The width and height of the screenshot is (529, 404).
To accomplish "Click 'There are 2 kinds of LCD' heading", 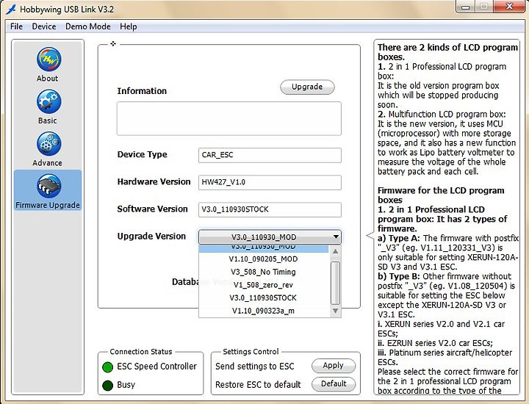I will 447,52.
